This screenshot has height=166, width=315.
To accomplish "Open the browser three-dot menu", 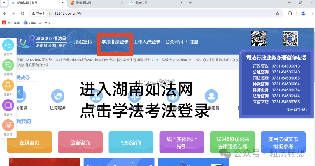I will point(312,13).
